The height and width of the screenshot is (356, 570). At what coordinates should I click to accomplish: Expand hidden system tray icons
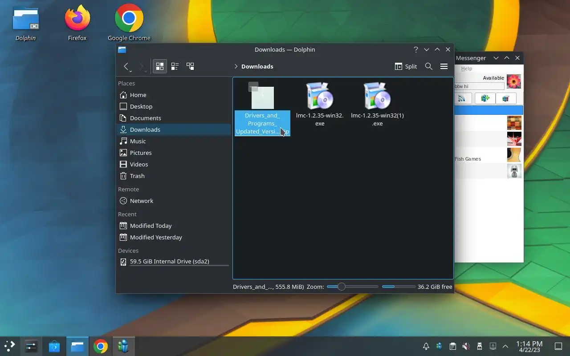point(505,346)
